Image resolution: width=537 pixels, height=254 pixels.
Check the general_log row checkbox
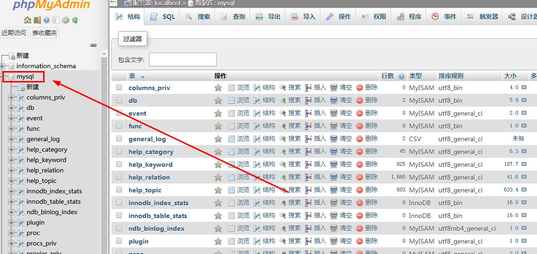(x=119, y=139)
